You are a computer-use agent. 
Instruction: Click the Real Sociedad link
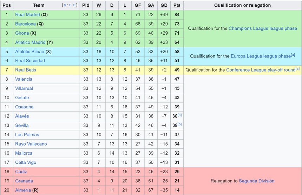30,61
